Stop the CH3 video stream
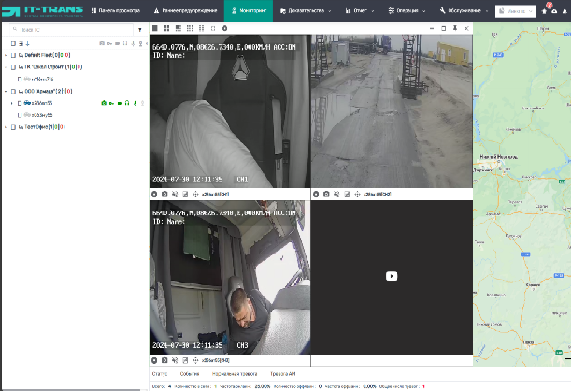 point(154,360)
